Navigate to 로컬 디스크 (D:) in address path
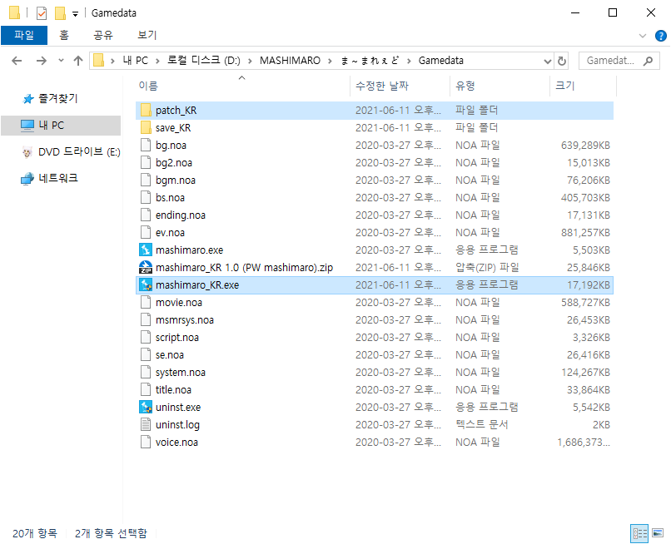The image size is (671, 544). [204, 61]
